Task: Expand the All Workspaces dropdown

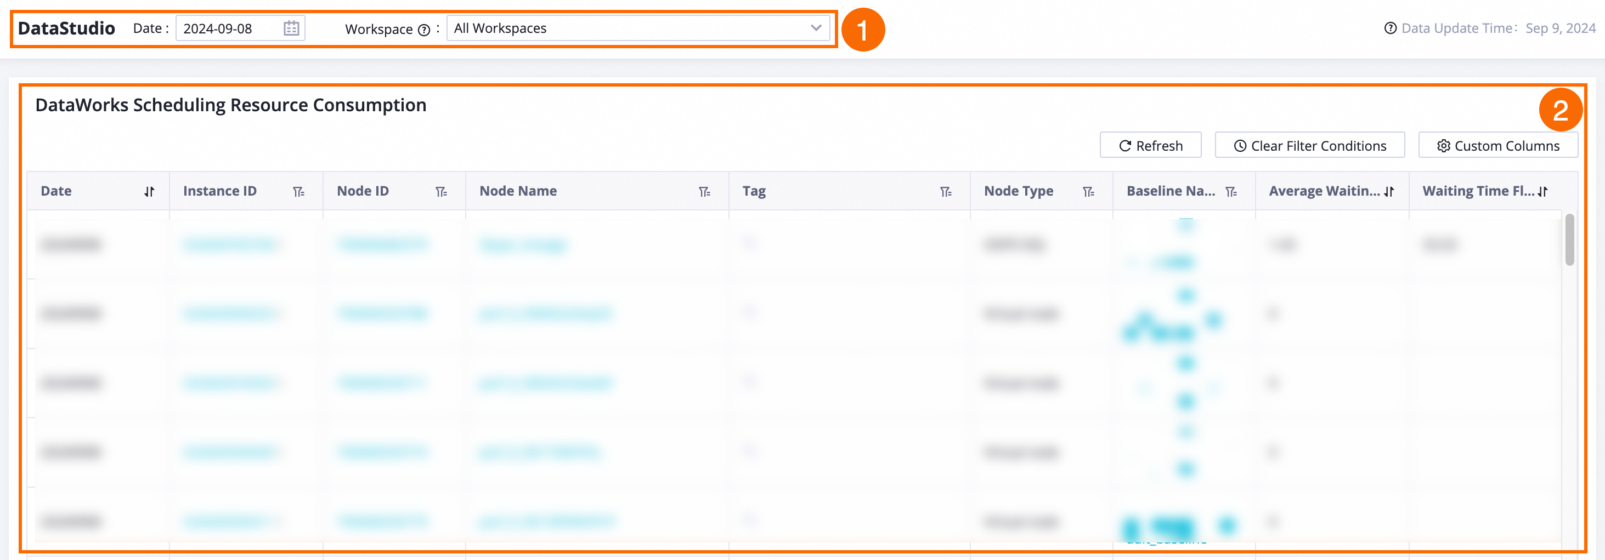Action: pos(638,28)
